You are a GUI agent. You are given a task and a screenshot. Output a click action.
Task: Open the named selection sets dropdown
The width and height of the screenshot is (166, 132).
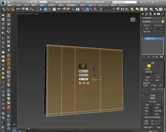[118, 9]
